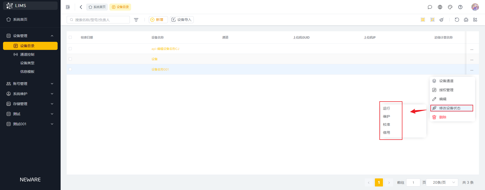Open the 20条/页 page size dropdown
Image resolution: width=485 pixels, height=190 pixels.
click(x=442, y=182)
